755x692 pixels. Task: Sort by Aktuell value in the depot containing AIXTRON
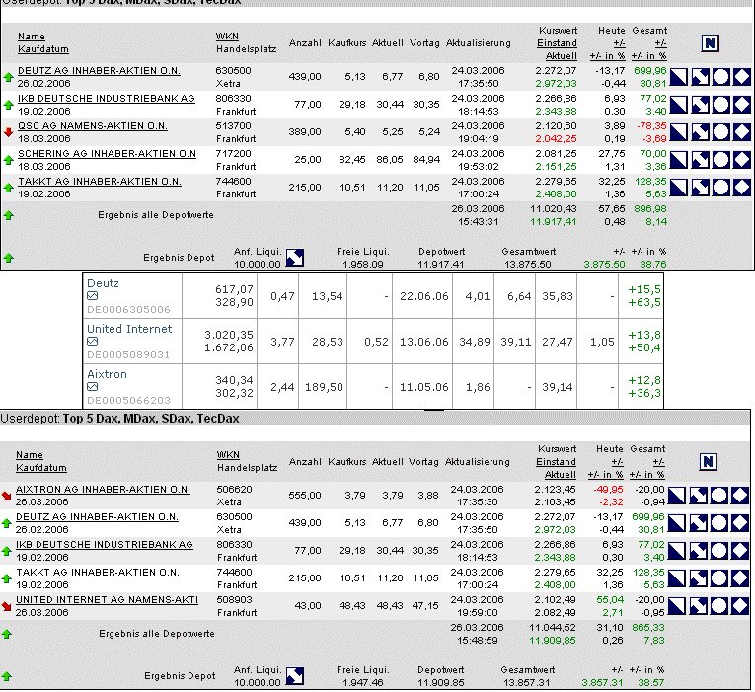point(560,475)
